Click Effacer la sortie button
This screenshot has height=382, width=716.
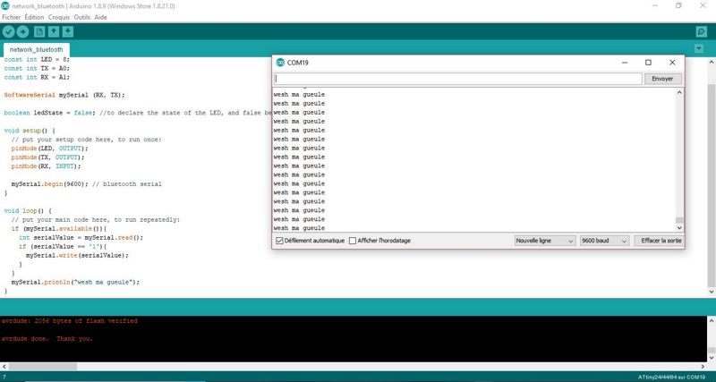661,241
